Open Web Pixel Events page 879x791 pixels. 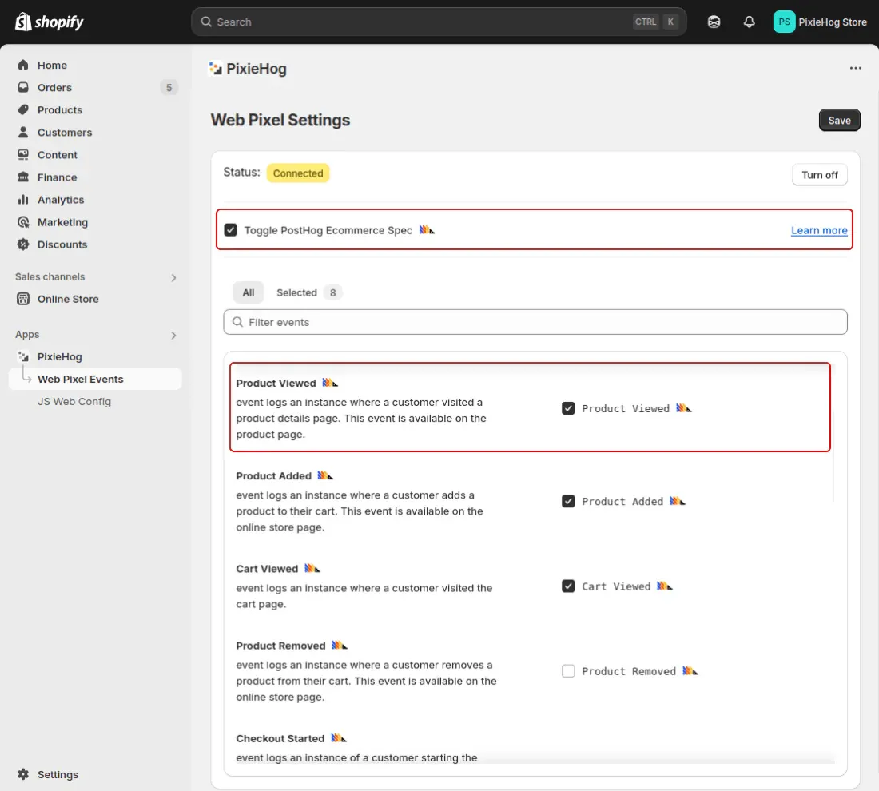coord(95,379)
